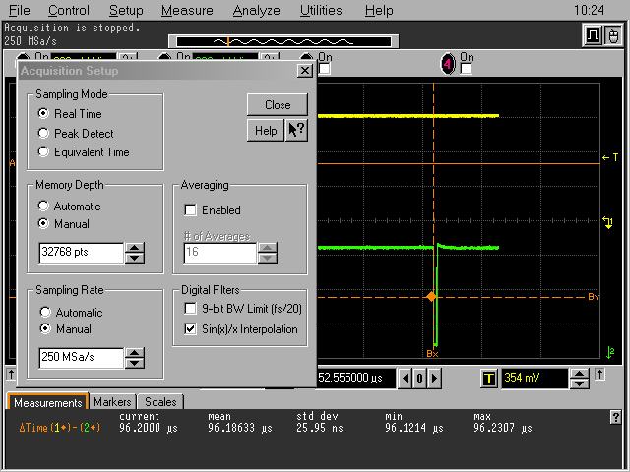Click the trigger waveform icon at top right
The image size is (630, 472).
pos(594,36)
